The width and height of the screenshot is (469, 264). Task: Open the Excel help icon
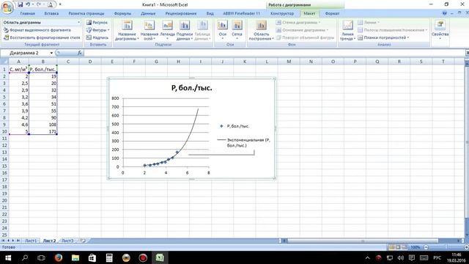click(444, 13)
